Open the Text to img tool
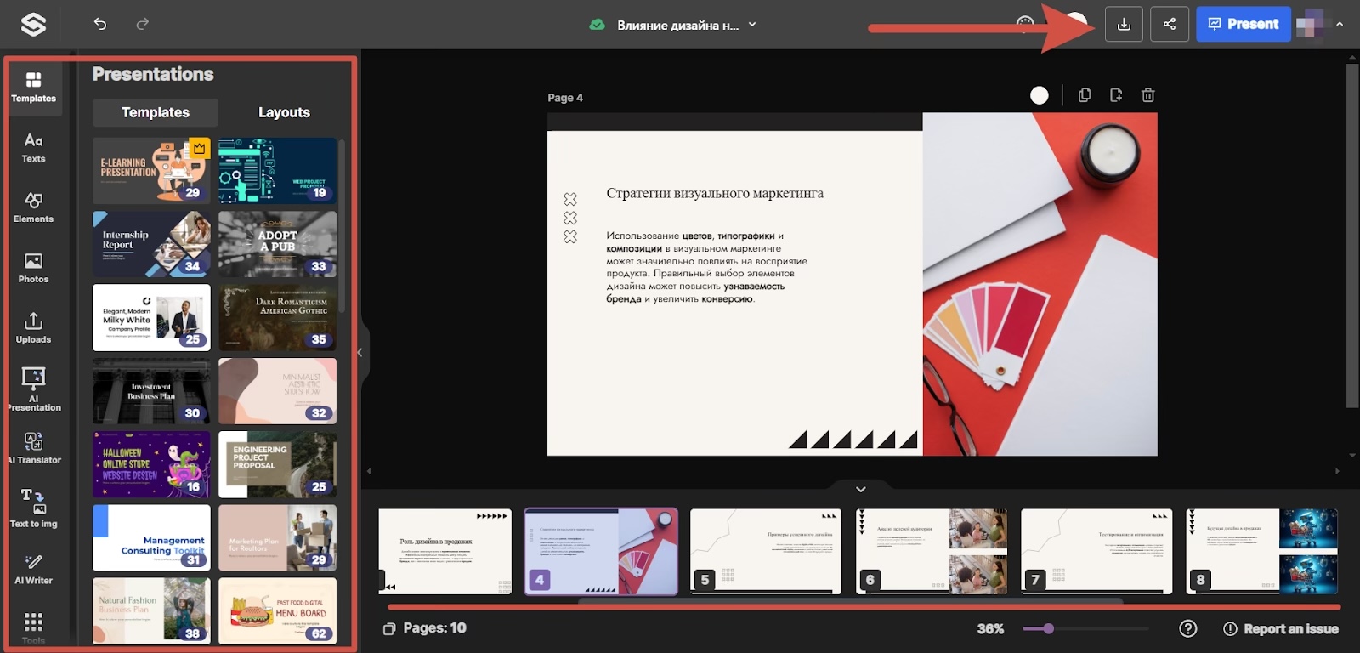 tap(34, 509)
